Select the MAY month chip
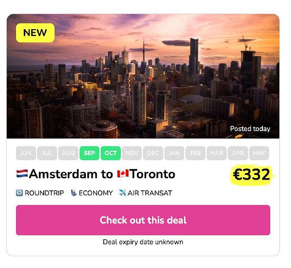The image size is (291, 268). (259, 153)
